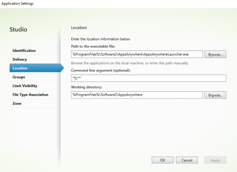Click the 'Working directory' label
This screenshot has width=237, height=172.
coord(87,87)
